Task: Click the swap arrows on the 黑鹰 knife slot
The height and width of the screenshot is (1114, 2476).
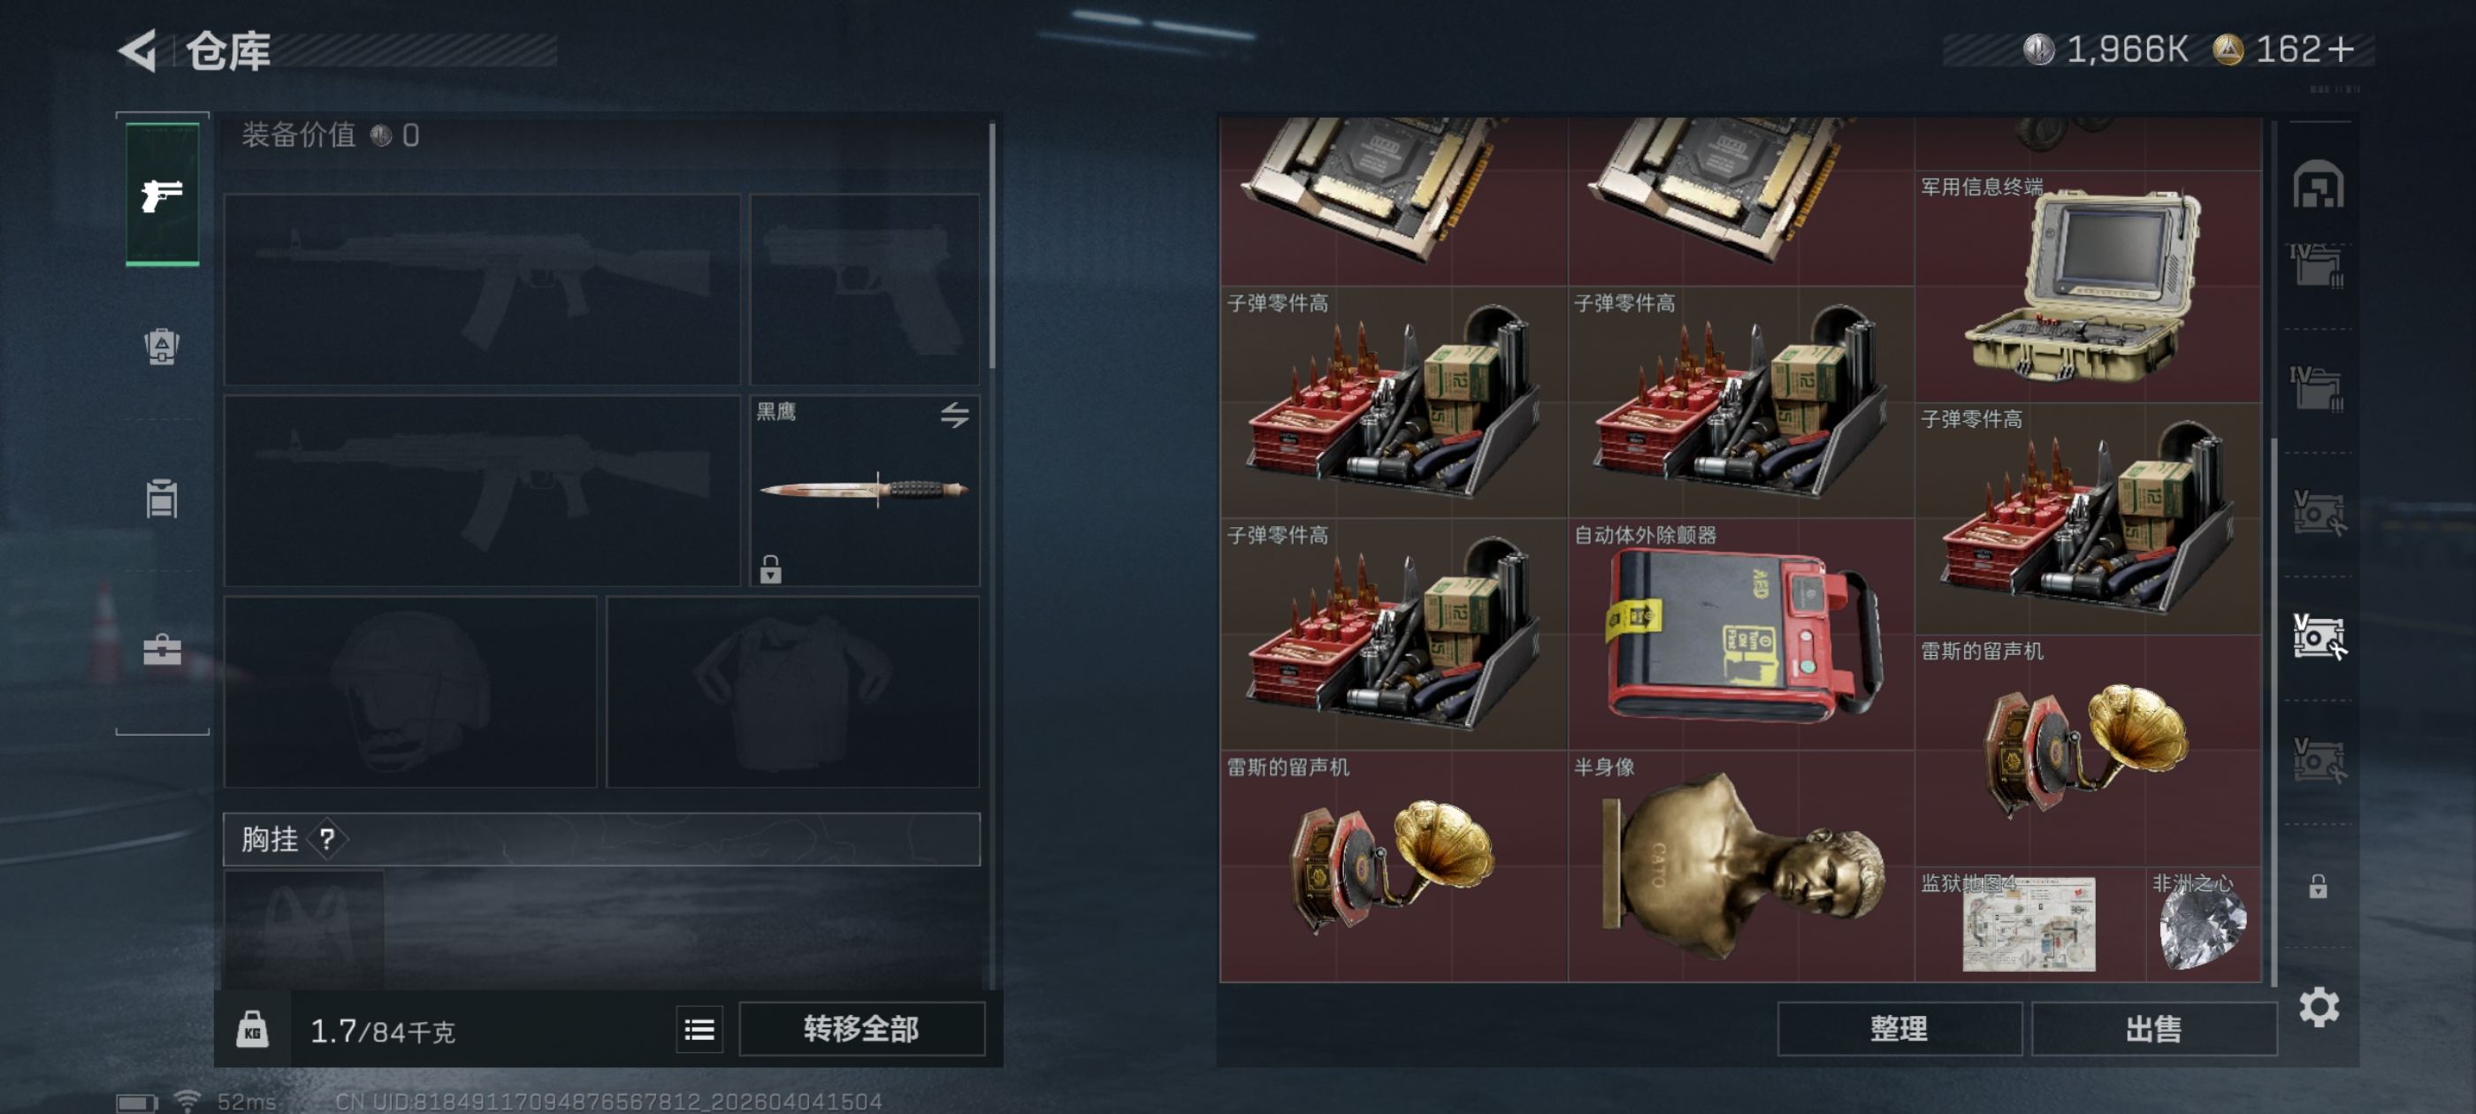Action: [953, 416]
